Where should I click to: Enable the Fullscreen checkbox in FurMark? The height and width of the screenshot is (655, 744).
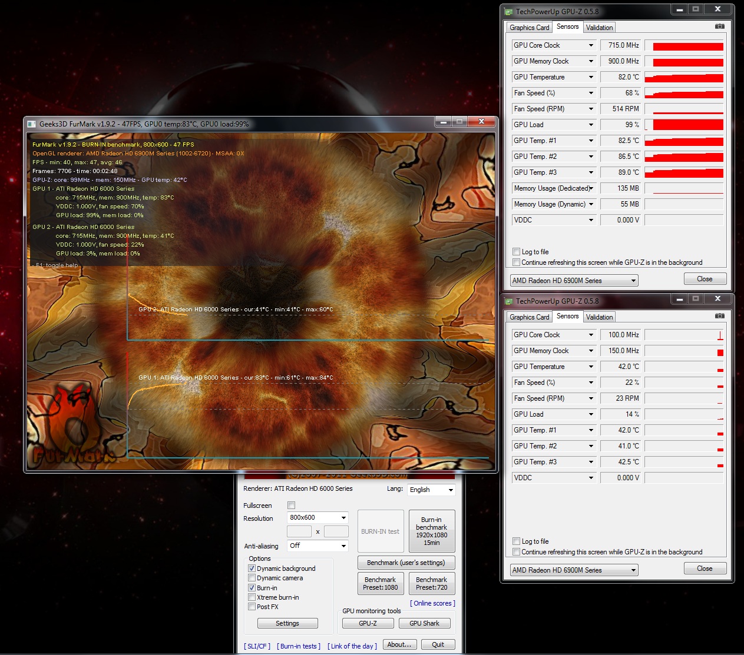tap(291, 505)
